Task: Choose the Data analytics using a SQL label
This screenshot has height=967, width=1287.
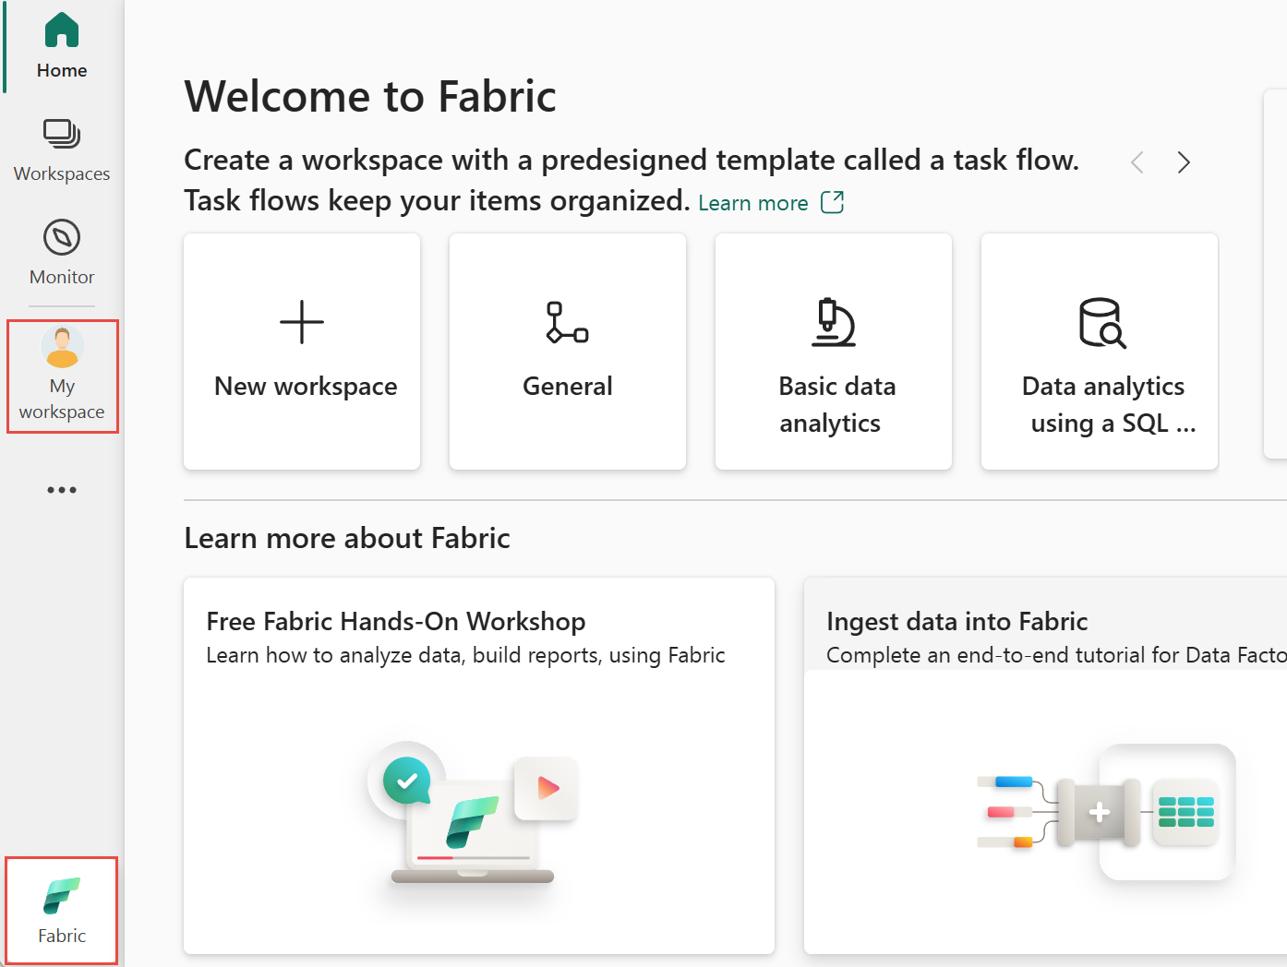Action: click(1108, 404)
